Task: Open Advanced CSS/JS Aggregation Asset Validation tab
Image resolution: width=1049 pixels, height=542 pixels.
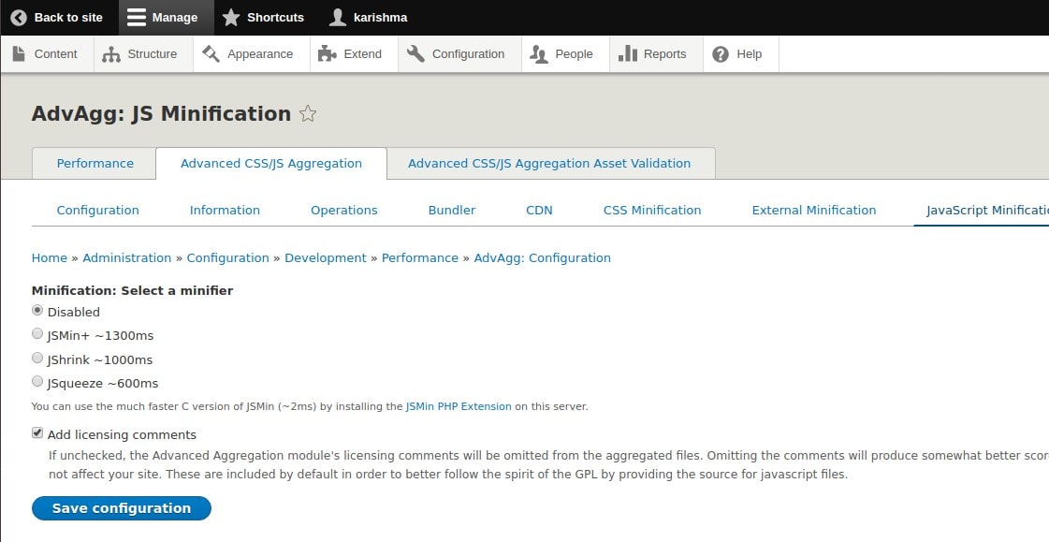Action: (549, 163)
